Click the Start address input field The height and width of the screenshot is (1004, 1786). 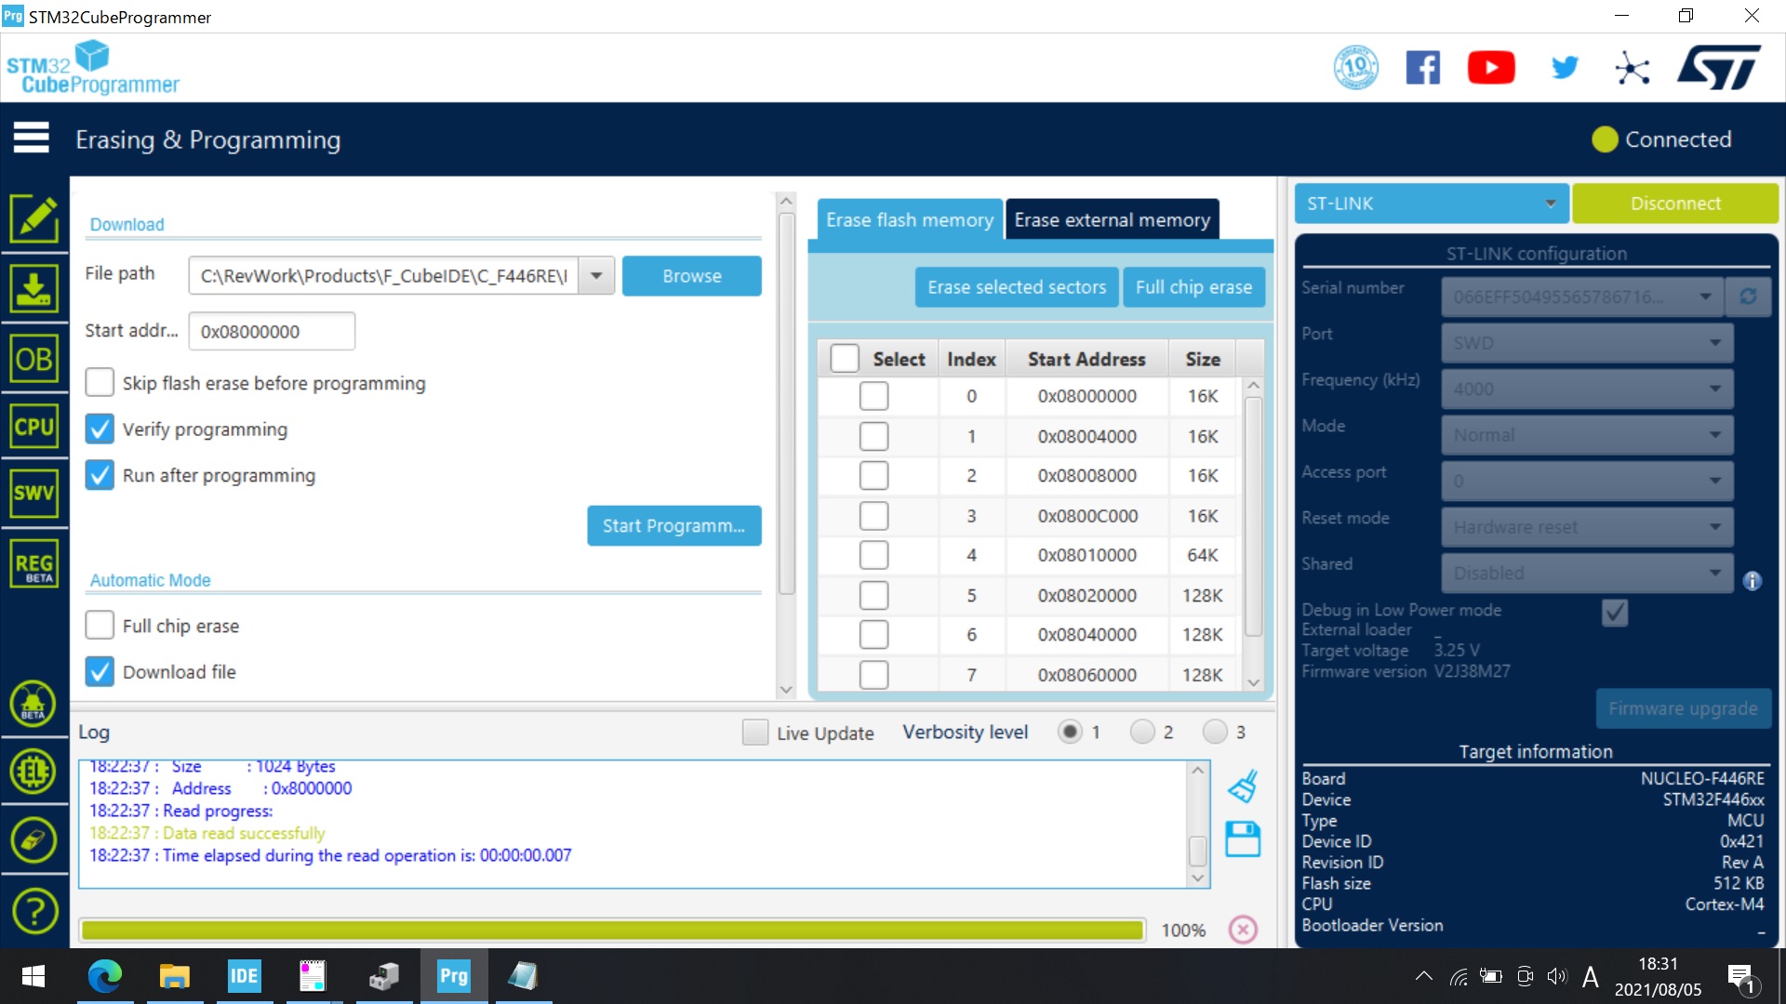272,331
